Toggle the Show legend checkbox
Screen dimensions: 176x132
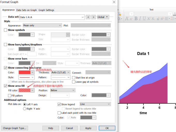pos(59,104)
